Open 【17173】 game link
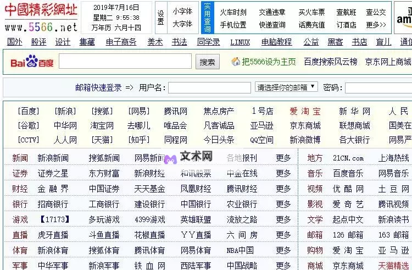The width and height of the screenshot is (412, 270). coord(55,219)
